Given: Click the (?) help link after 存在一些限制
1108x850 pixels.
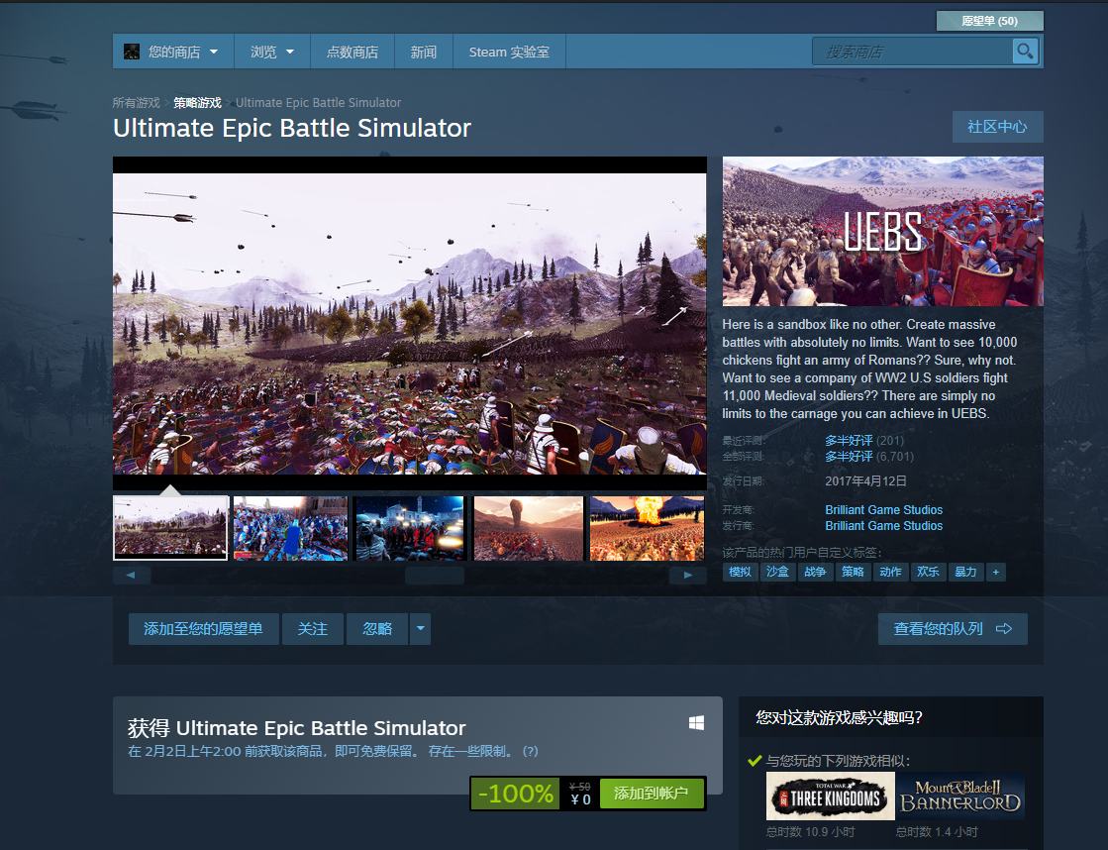Looking at the screenshot, I should pos(530,751).
